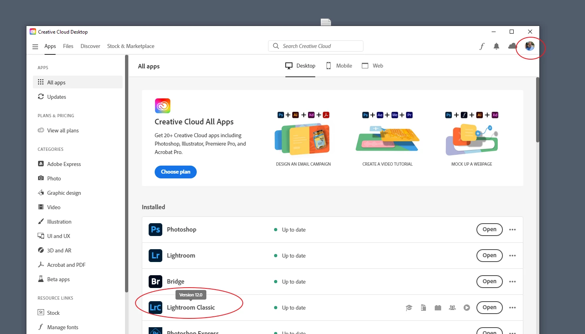Open Photoshop with its Open button
585x334 pixels.
pos(489,230)
